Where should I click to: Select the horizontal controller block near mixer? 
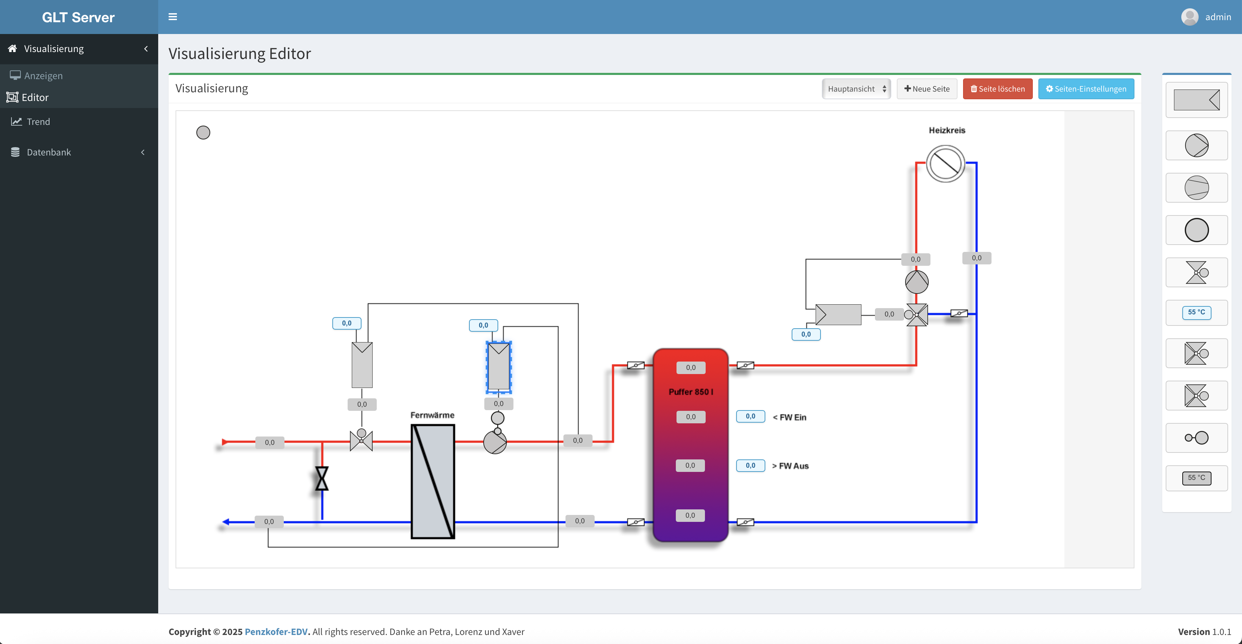click(x=838, y=314)
